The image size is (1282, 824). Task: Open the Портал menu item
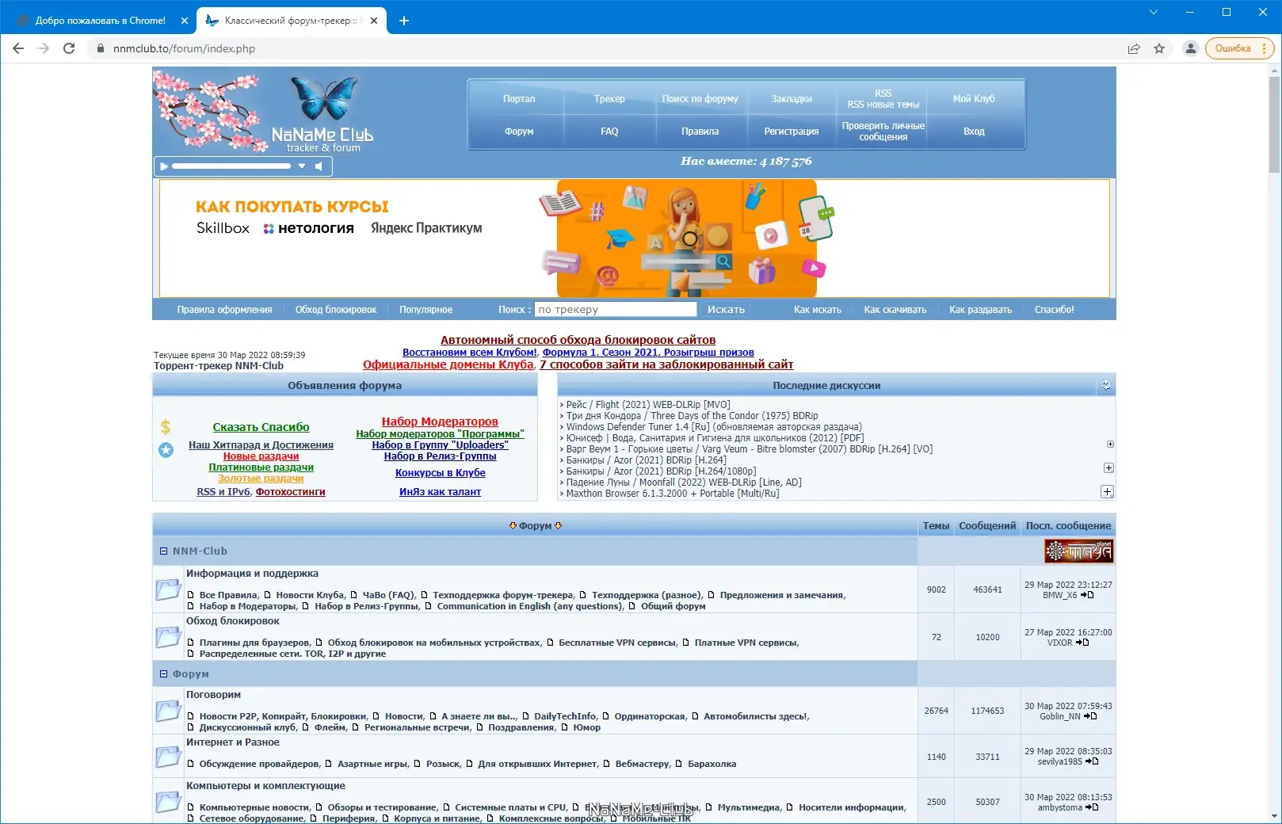coord(519,99)
